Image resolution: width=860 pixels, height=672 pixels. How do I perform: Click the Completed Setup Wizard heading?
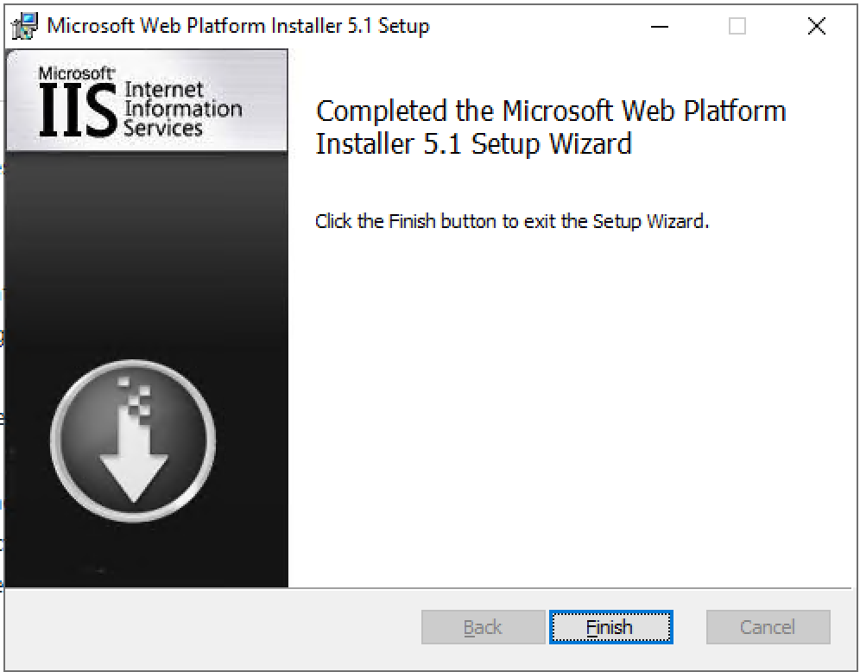(x=551, y=126)
